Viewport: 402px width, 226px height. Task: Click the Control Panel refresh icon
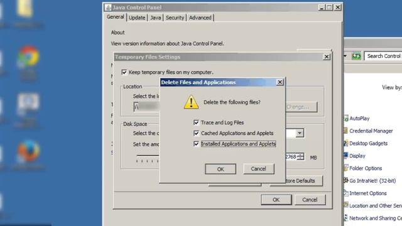coord(356,56)
